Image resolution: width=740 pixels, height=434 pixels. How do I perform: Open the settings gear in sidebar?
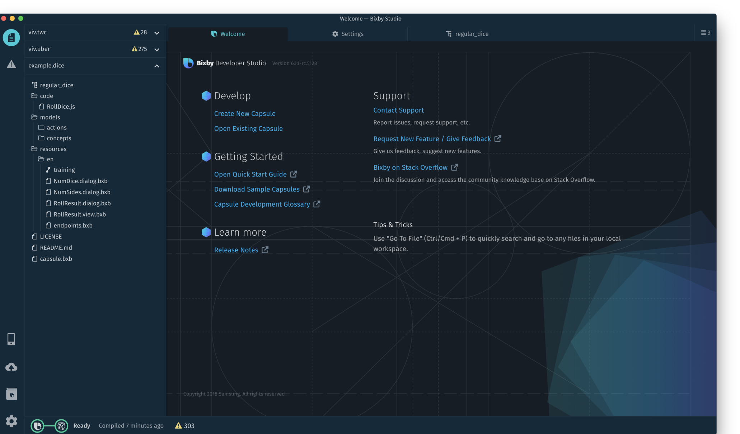click(x=11, y=421)
